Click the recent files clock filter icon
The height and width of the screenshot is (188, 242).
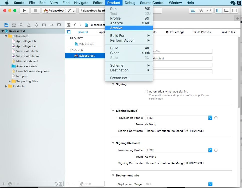(x=56, y=184)
